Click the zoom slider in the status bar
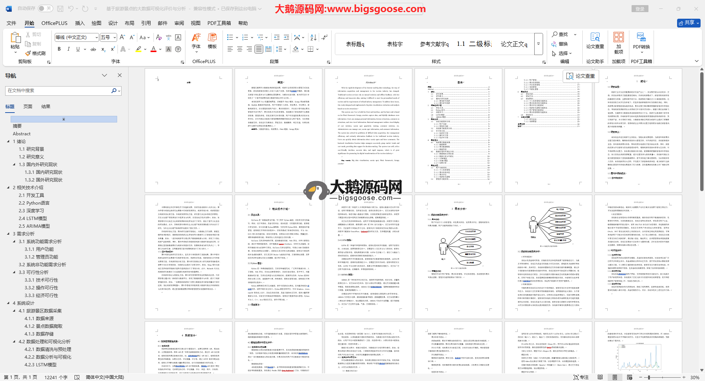 649,377
